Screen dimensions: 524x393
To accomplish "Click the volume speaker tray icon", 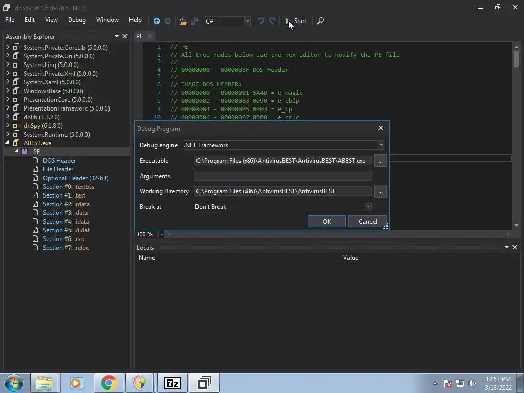I will point(472,383).
